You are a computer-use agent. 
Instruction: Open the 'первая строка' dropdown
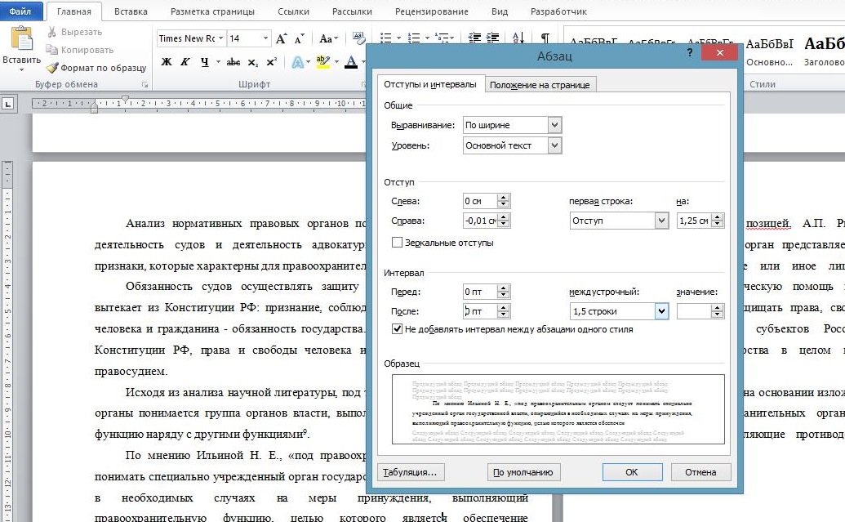pyautogui.click(x=660, y=221)
